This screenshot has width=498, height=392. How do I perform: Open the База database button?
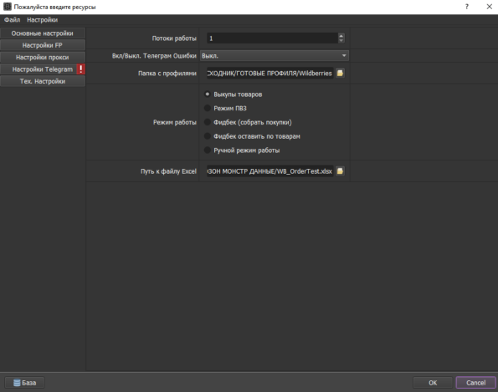click(x=25, y=383)
